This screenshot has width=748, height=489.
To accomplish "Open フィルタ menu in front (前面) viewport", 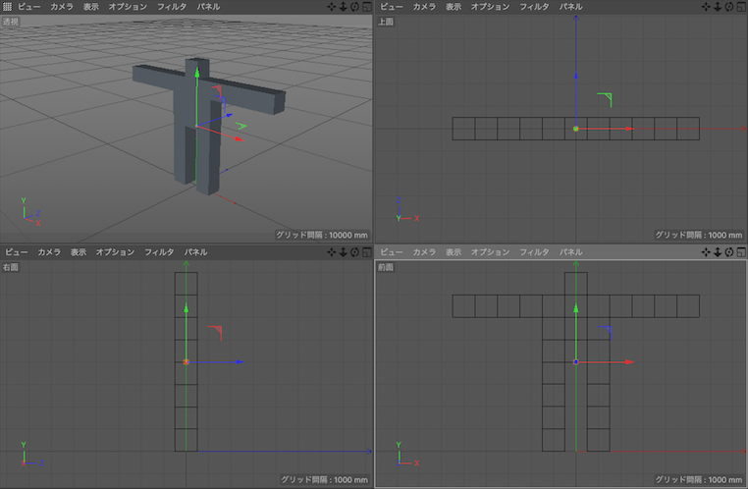I will 534,252.
